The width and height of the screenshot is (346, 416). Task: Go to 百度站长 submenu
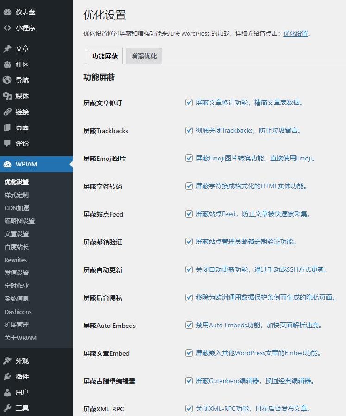point(16,247)
